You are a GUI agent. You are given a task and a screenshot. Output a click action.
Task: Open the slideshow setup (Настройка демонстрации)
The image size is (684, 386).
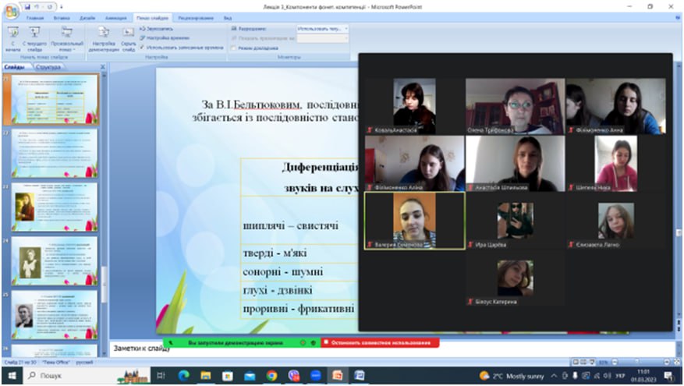click(104, 37)
